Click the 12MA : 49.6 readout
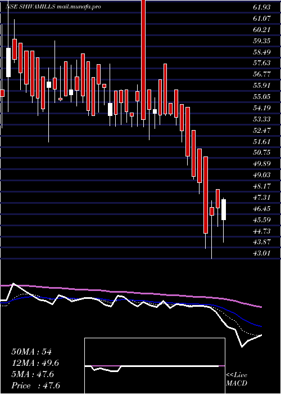This screenshot has width=281, height=394. pyautogui.click(x=36, y=363)
